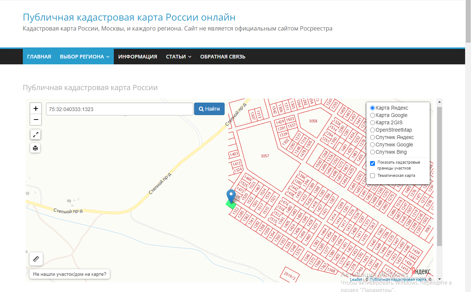Screen dimensions: 471x292
Task: Click parcel labeled 3063 on map
Action: [x=428, y=228]
